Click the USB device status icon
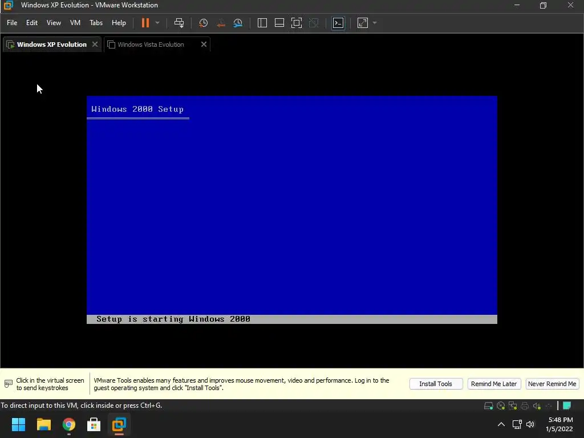 tap(549, 405)
